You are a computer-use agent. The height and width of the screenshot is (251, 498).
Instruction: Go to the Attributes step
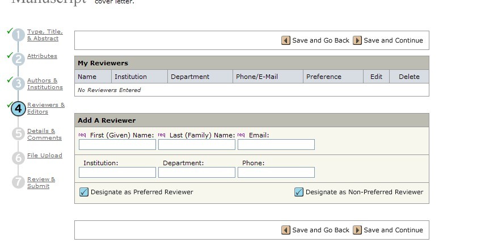(42, 56)
